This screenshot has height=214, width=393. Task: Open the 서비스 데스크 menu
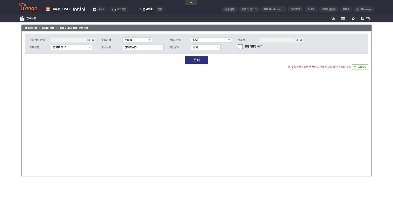pos(249,9)
